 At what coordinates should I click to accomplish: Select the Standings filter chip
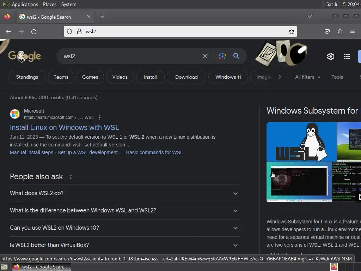point(27,77)
